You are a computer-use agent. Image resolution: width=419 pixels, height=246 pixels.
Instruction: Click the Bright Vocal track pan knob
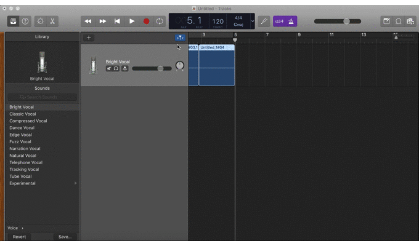[x=180, y=66]
